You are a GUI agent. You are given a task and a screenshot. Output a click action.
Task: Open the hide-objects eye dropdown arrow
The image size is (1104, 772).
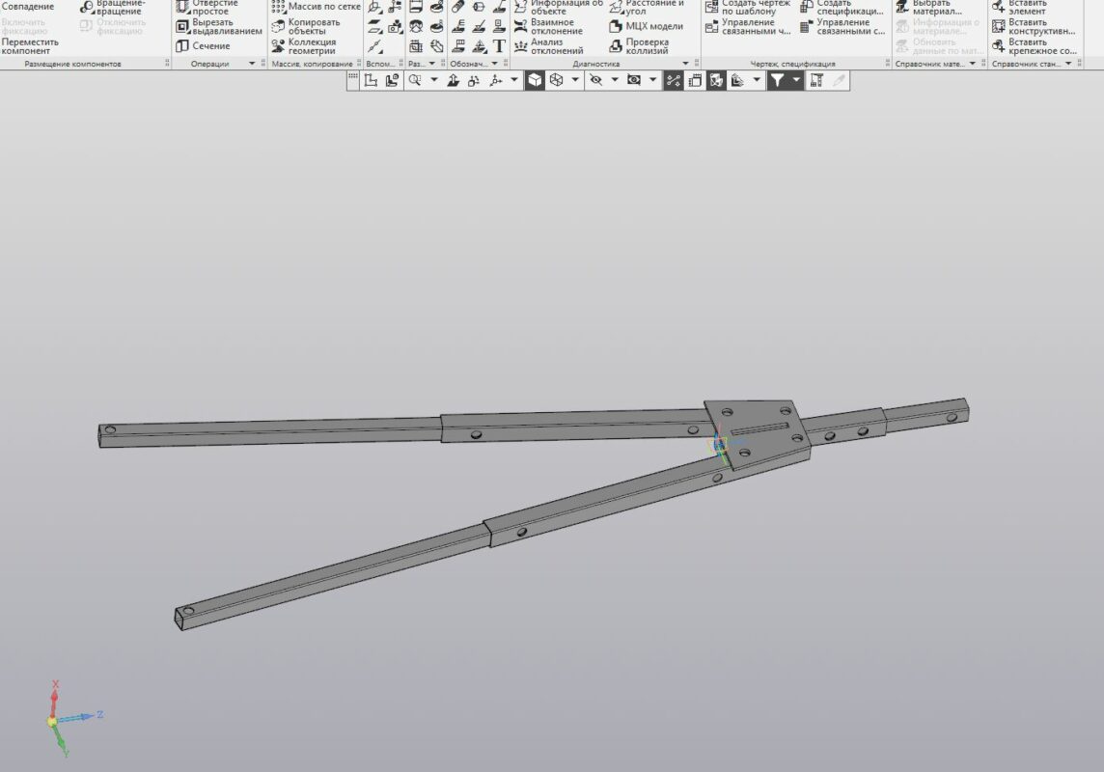coord(615,81)
